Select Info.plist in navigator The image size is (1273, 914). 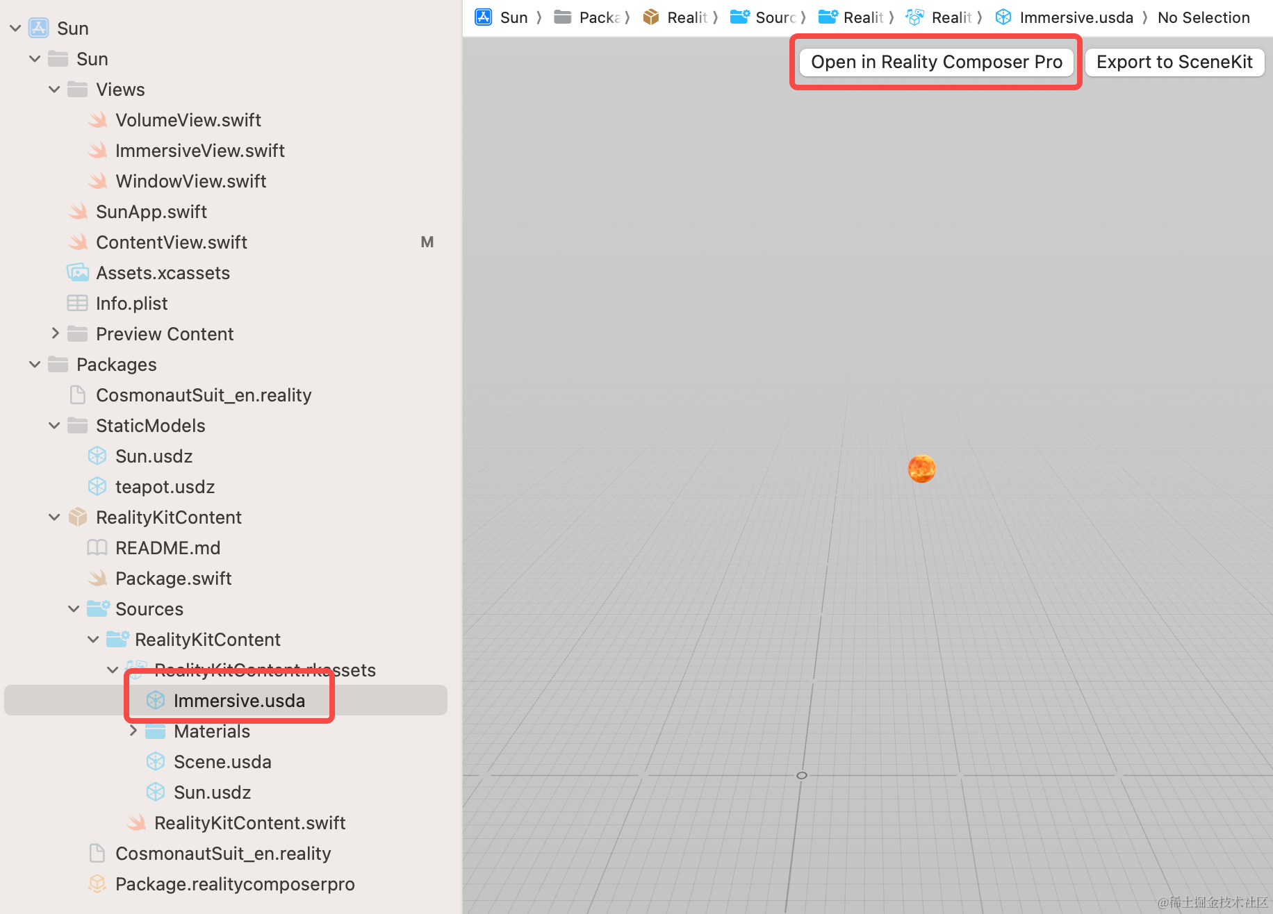132,304
